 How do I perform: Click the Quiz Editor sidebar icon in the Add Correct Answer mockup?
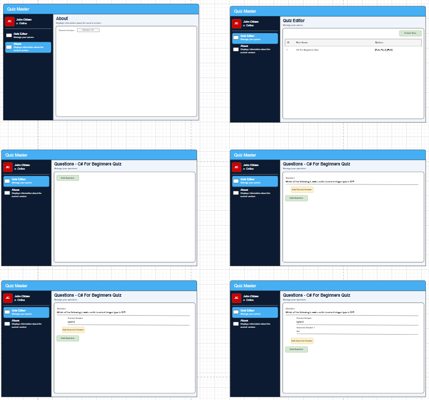tap(236, 181)
